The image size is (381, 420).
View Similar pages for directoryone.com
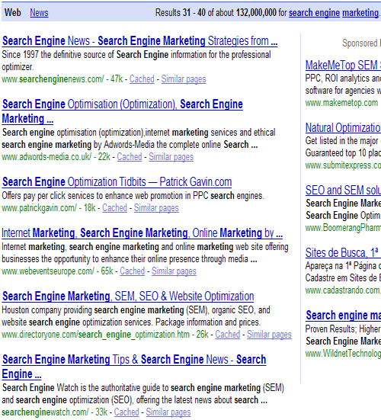tap(269, 335)
